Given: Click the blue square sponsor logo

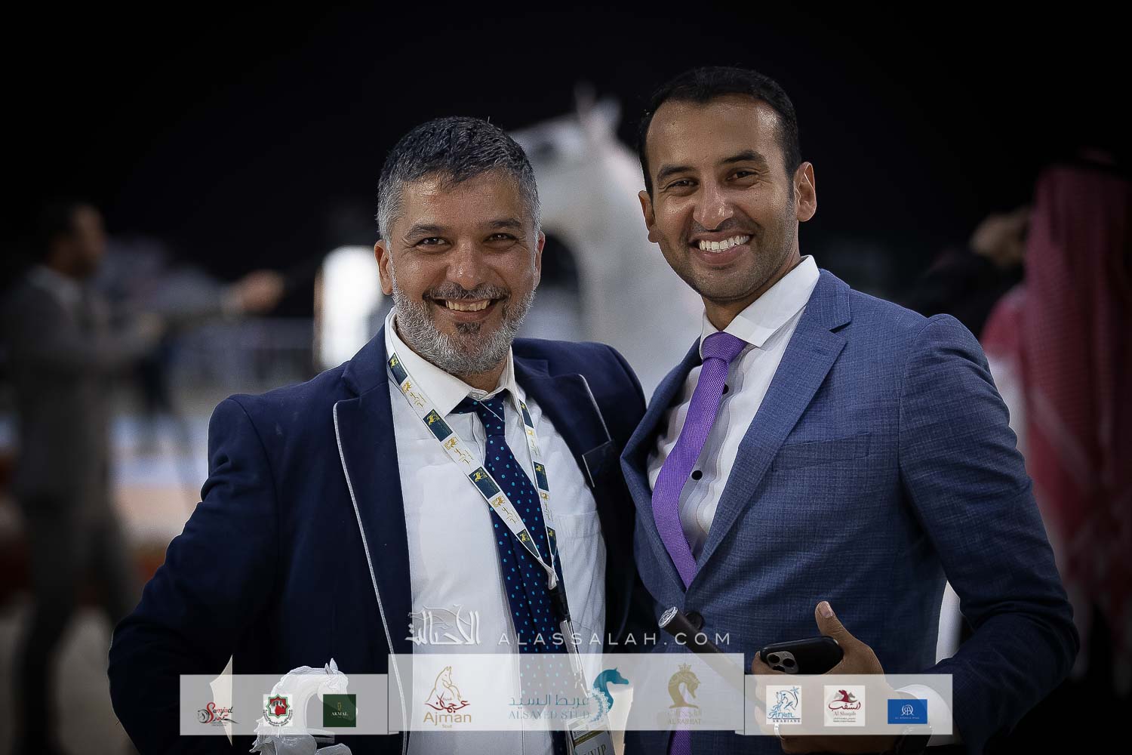Looking at the screenshot, I should tap(907, 710).
